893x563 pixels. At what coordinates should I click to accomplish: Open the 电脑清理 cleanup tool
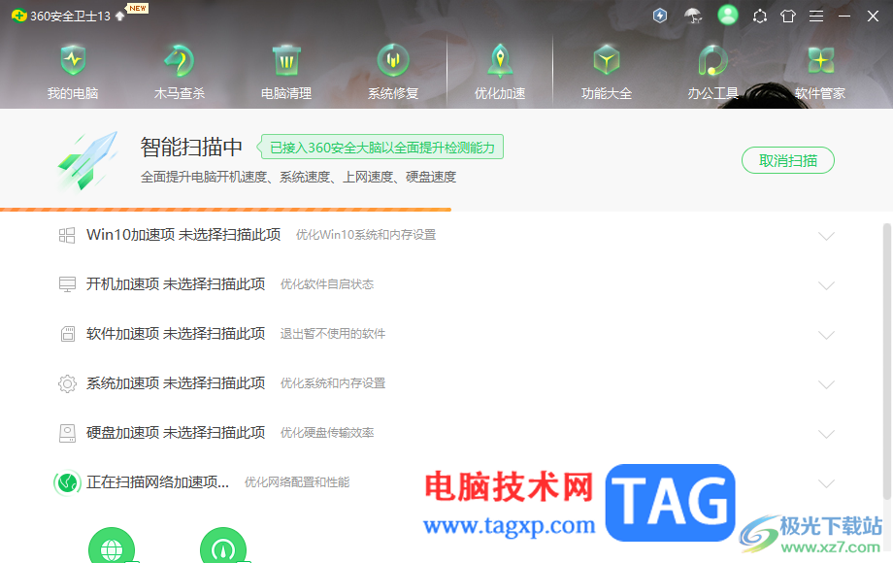pyautogui.click(x=284, y=70)
